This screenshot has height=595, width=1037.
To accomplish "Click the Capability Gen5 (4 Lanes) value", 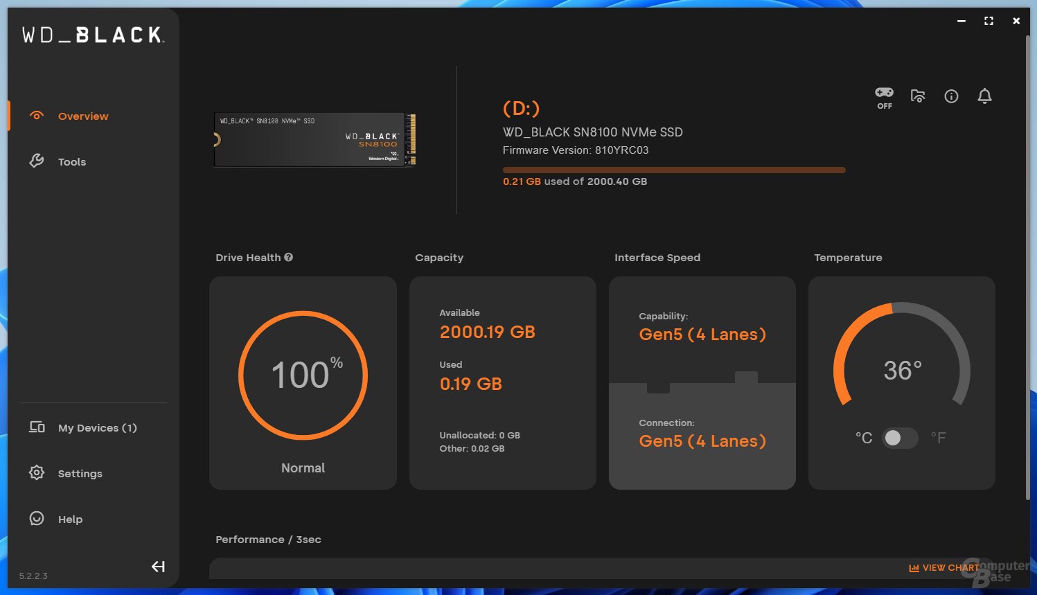I will click(x=702, y=335).
